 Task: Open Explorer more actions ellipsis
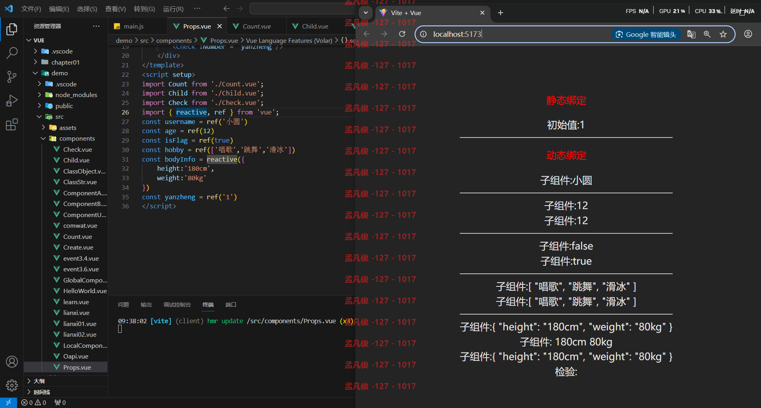[96, 26]
